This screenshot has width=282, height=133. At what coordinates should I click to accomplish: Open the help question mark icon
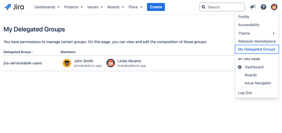264,7
